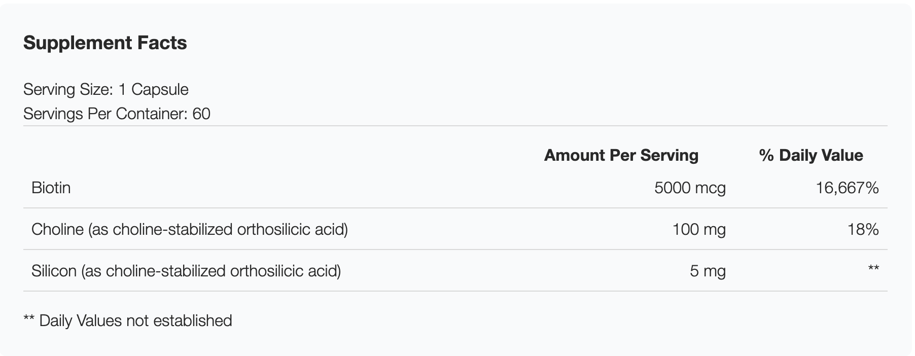Screen dimensions: 915x356
Task: Click the 100 mg choline amount
Action: 699,230
